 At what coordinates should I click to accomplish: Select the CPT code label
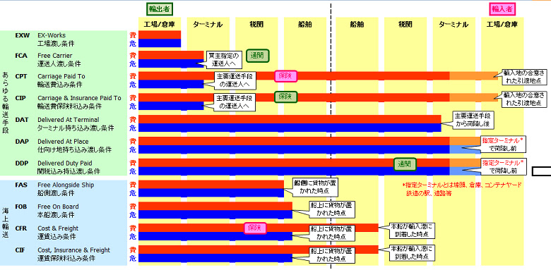pos(21,76)
